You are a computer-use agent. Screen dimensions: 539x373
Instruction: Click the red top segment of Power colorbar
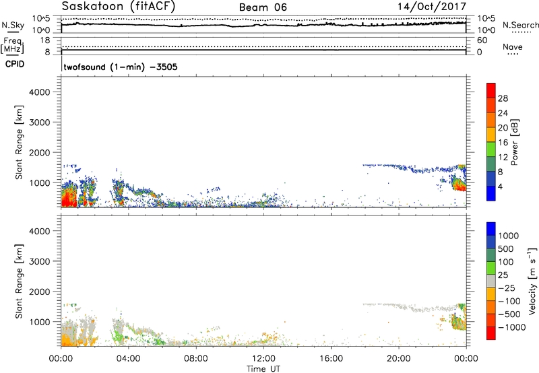pyautogui.click(x=491, y=90)
